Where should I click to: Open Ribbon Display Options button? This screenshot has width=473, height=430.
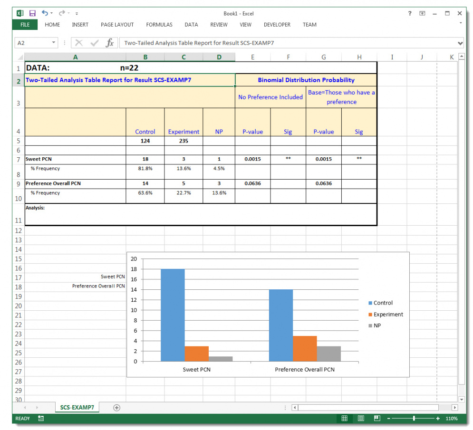pos(422,13)
